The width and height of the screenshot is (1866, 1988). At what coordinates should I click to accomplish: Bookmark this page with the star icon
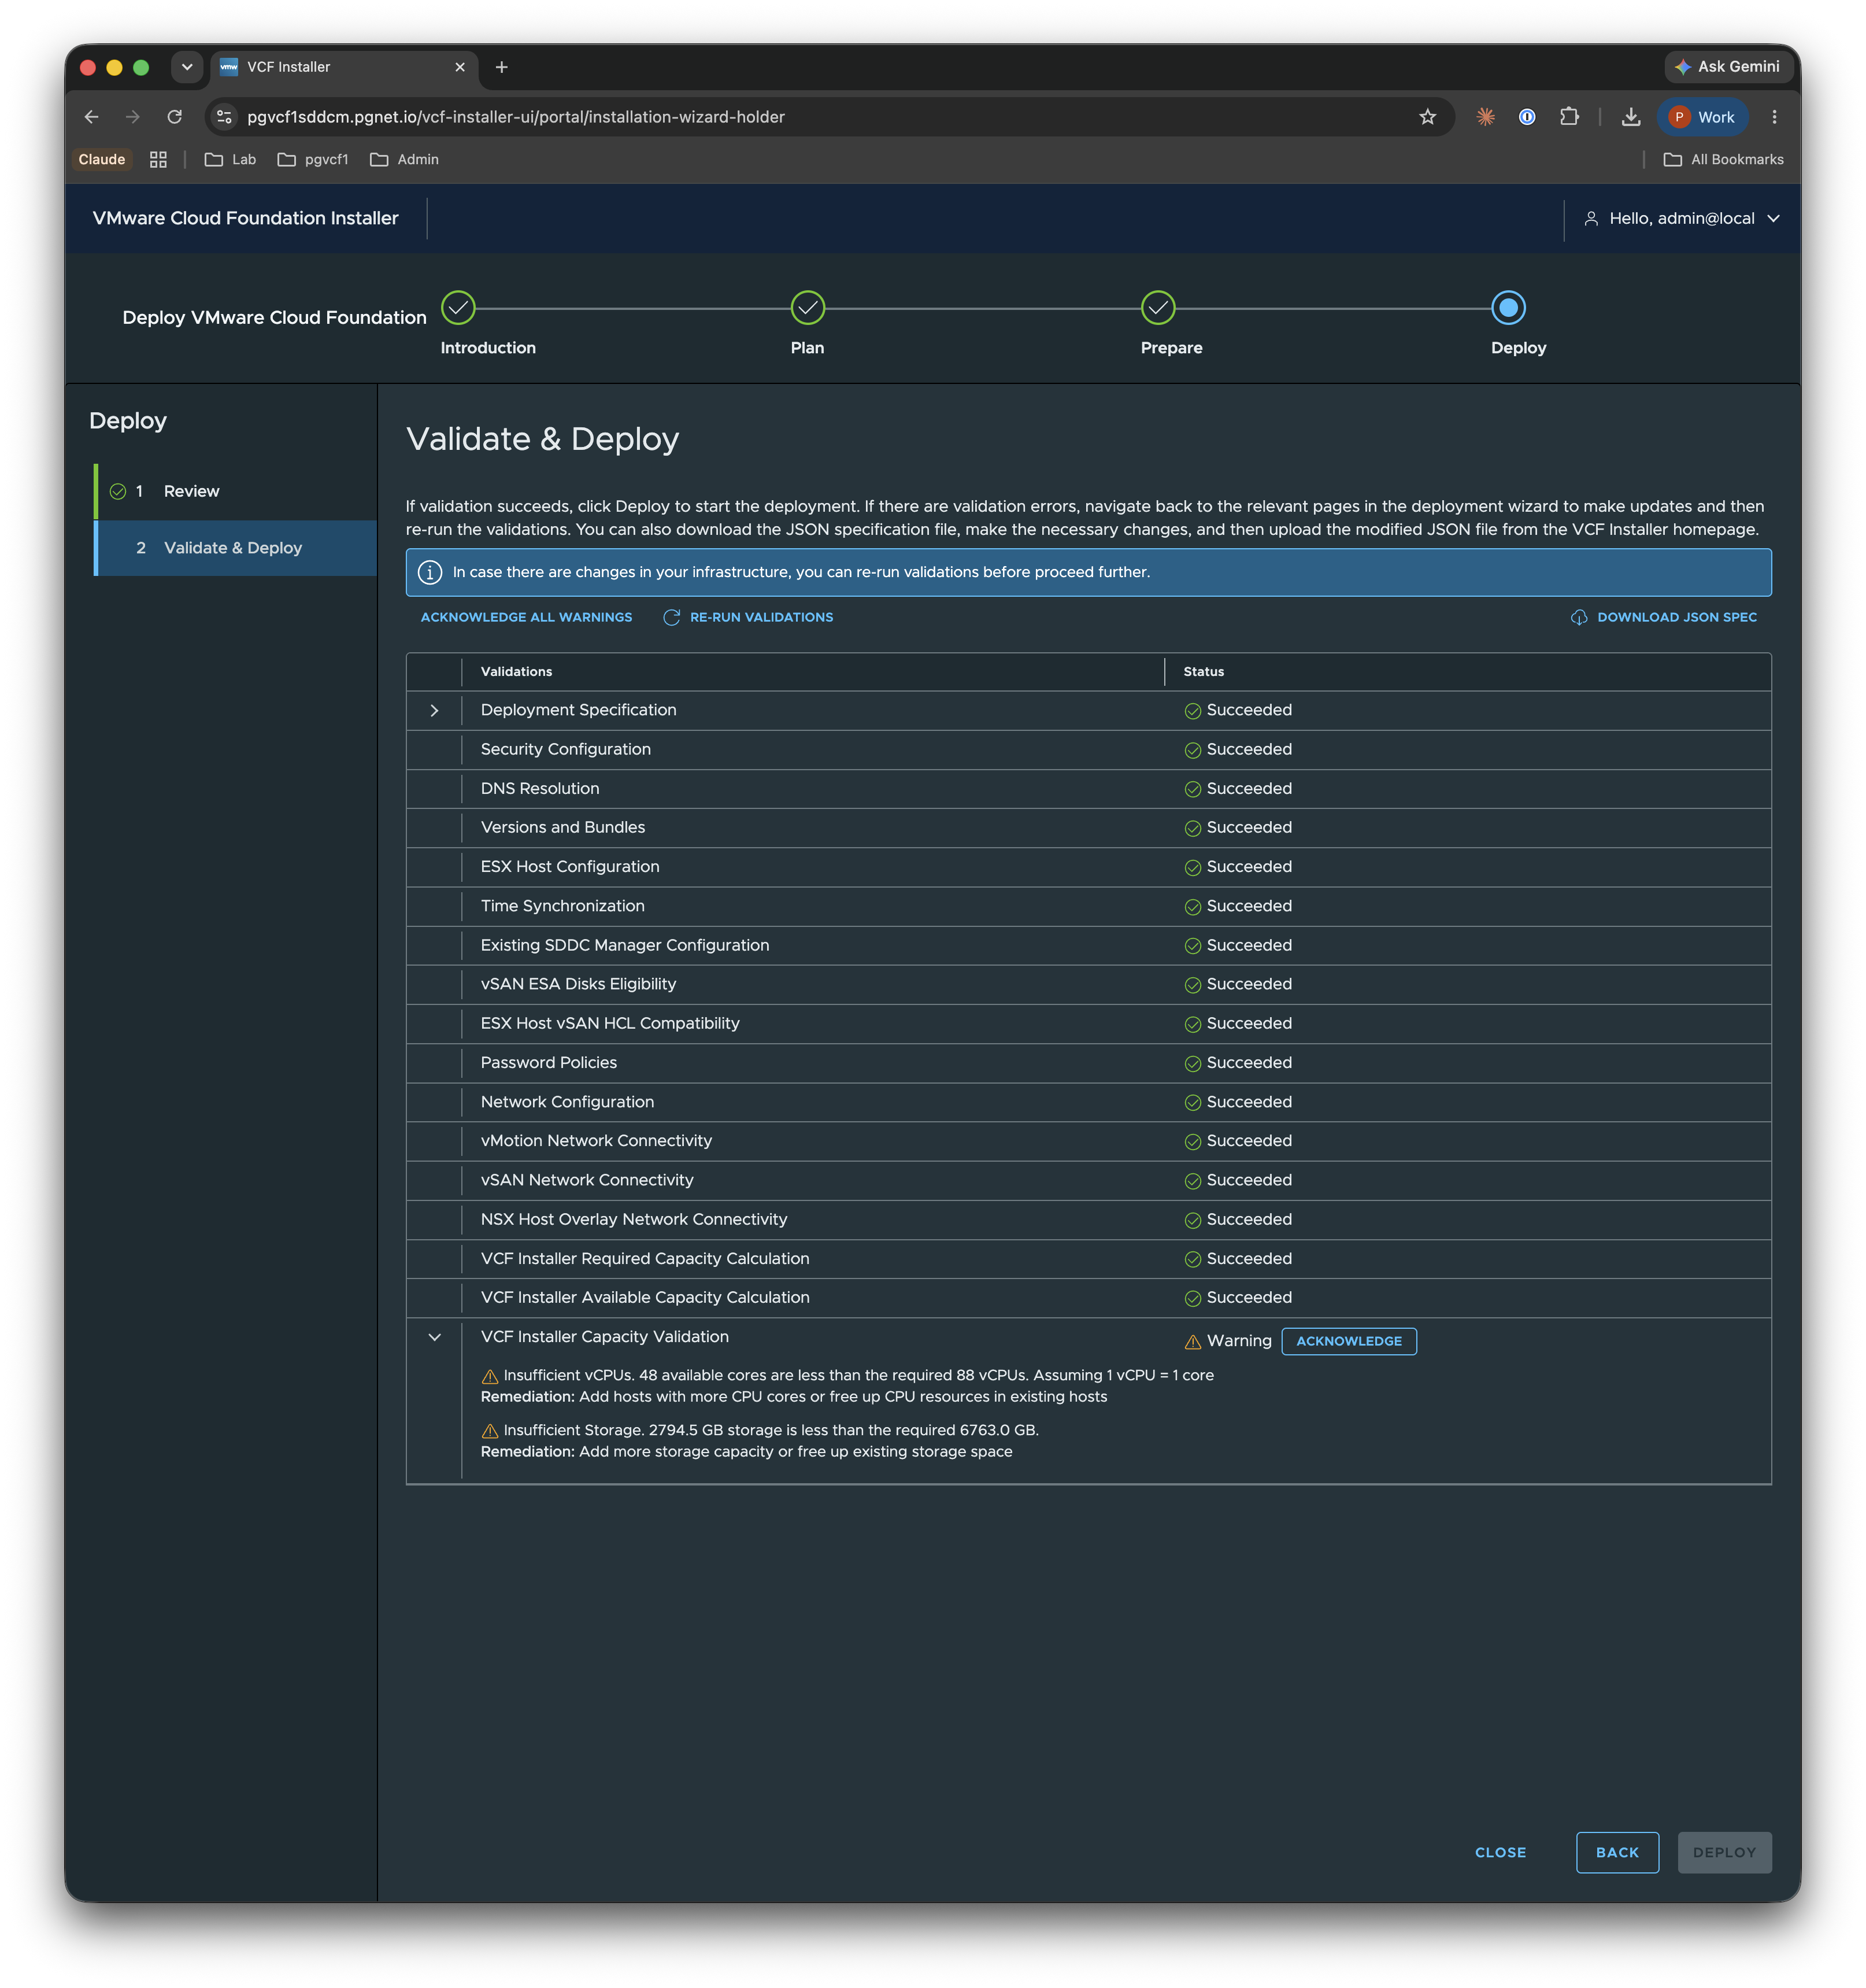pos(1427,117)
